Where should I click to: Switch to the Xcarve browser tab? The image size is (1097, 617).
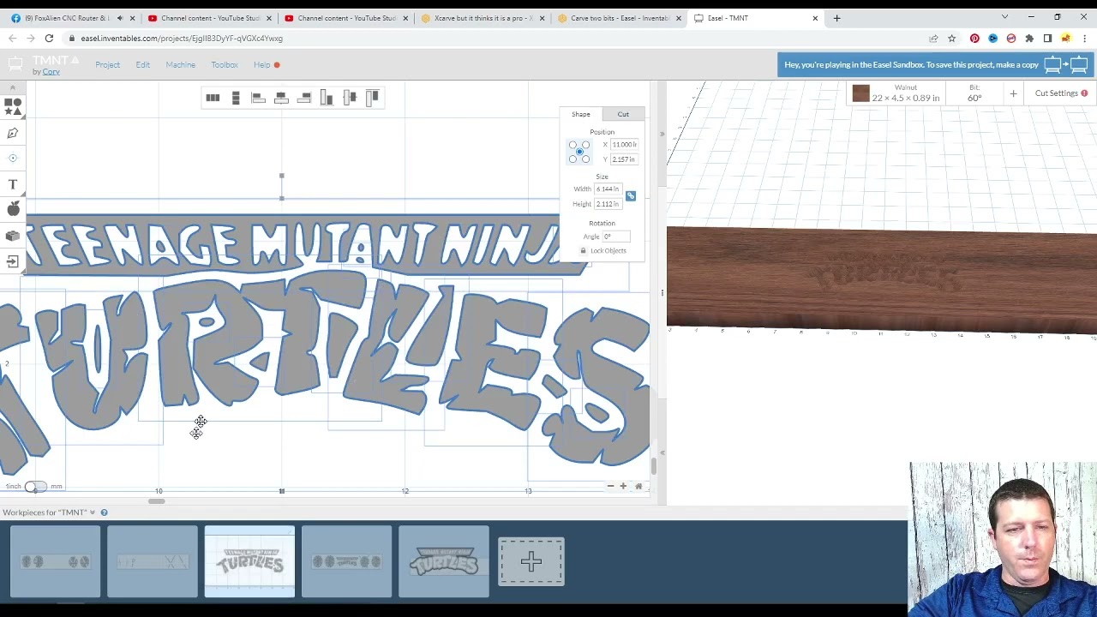pos(483,18)
